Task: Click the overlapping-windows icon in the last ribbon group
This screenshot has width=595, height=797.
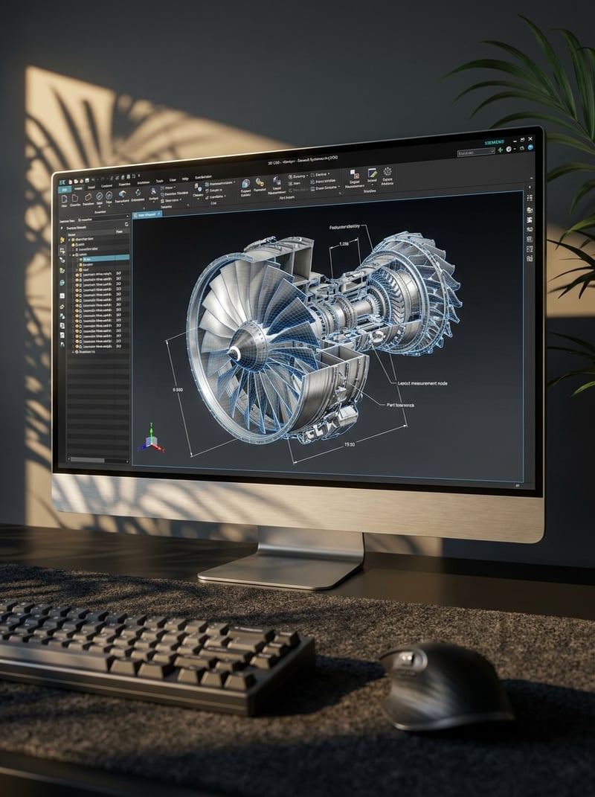Action: pos(355,174)
